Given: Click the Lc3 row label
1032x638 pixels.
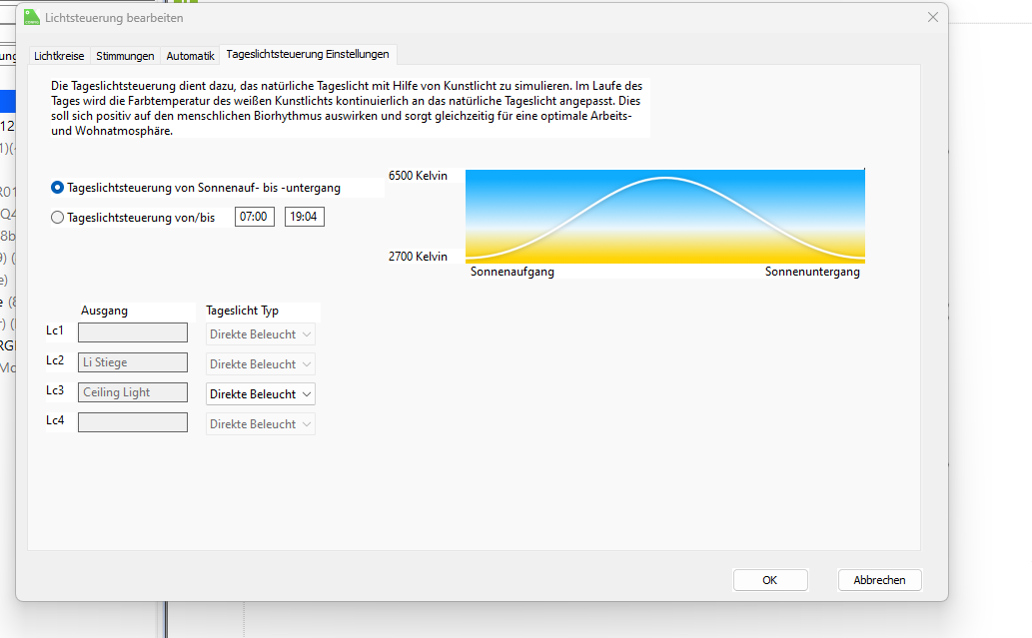Looking at the screenshot, I should pyautogui.click(x=55, y=390).
